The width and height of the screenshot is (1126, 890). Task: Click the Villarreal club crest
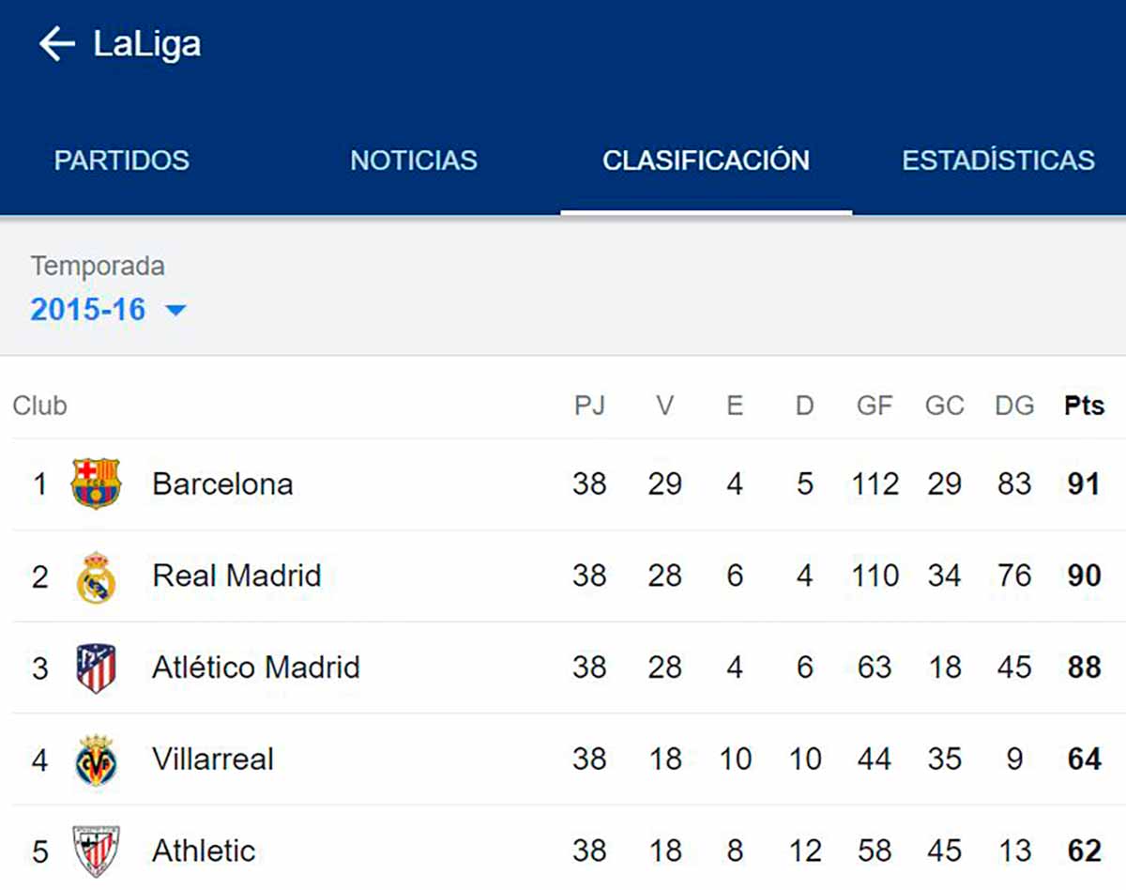tap(96, 760)
